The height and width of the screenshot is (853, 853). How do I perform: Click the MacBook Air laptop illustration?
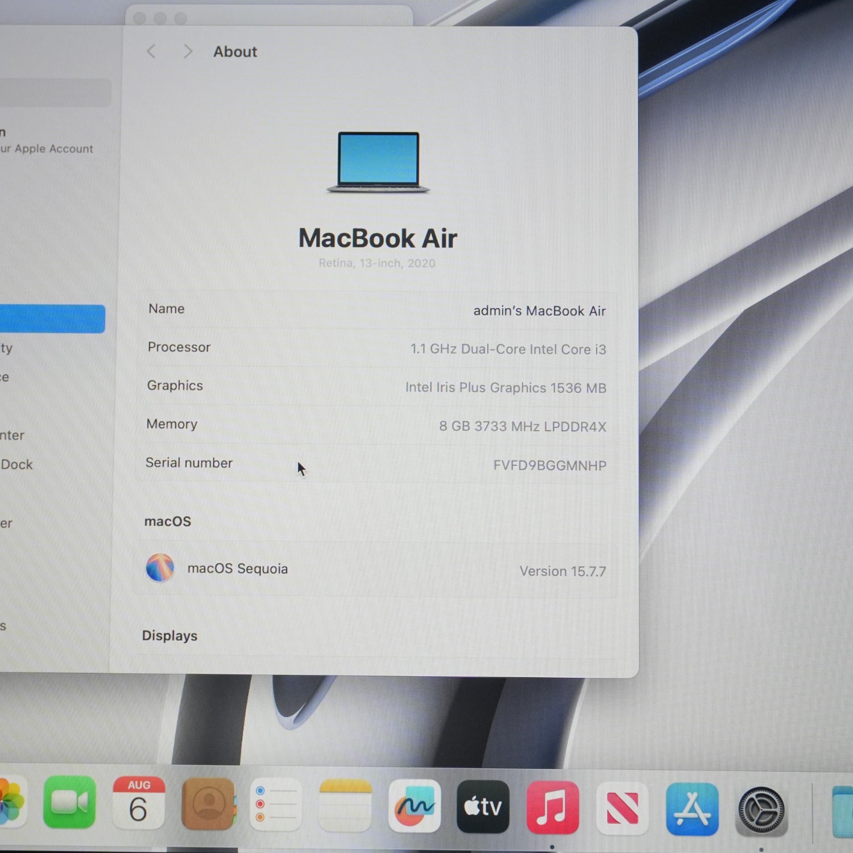pyautogui.click(x=378, y=162)
